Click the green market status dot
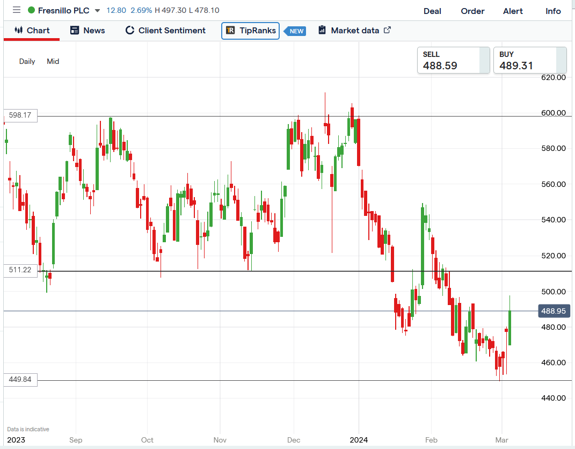 32,10
